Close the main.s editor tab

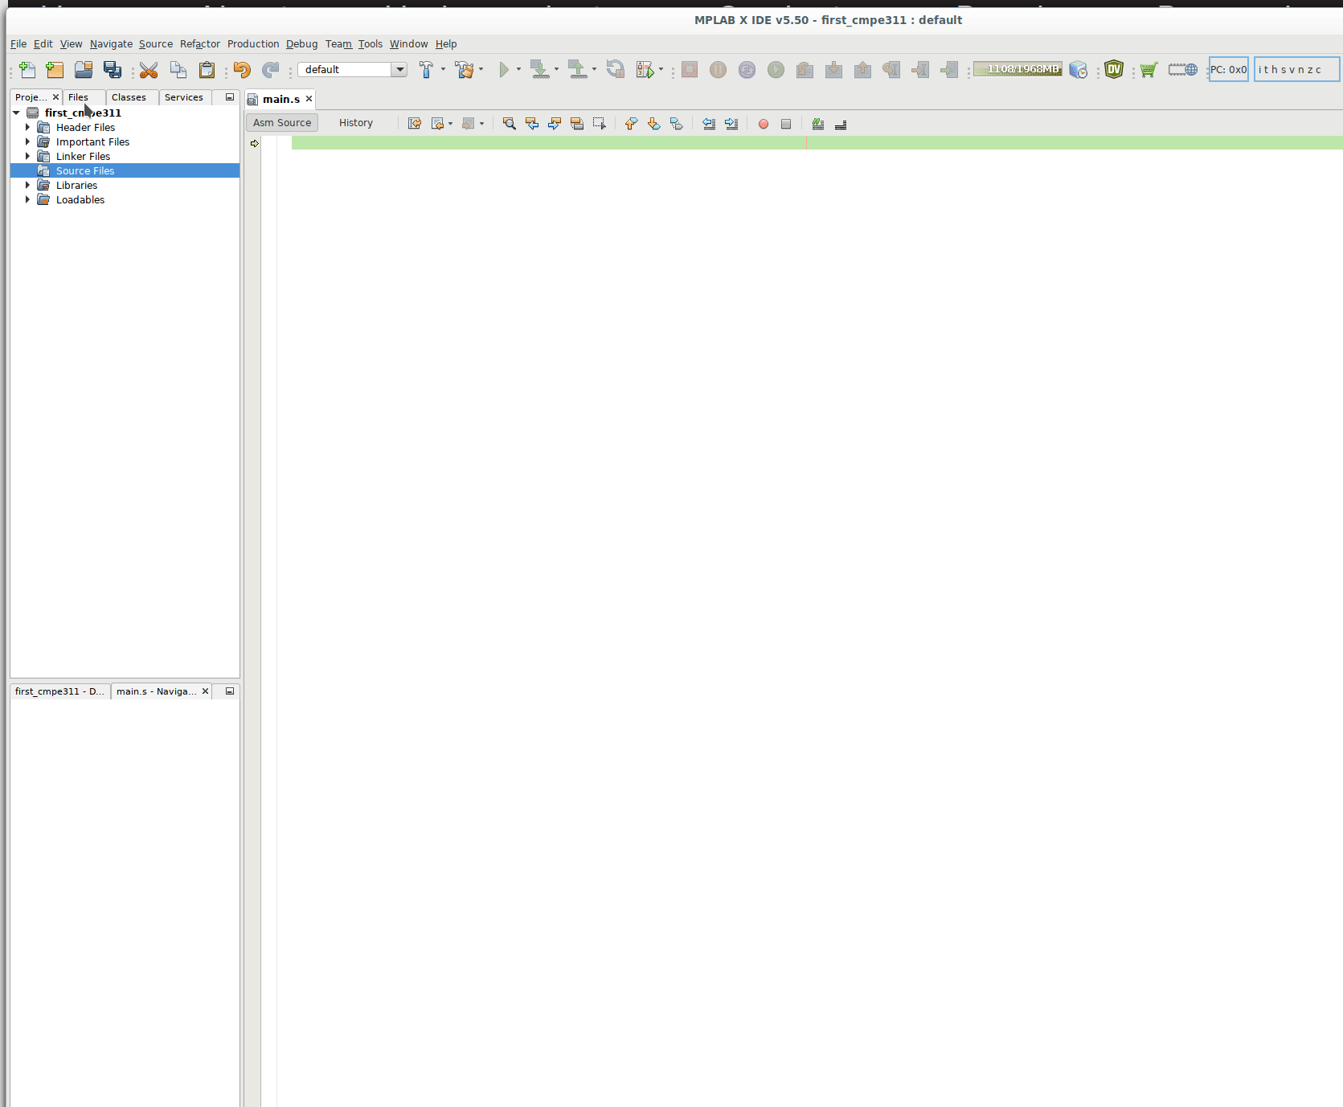pos(309,99)
